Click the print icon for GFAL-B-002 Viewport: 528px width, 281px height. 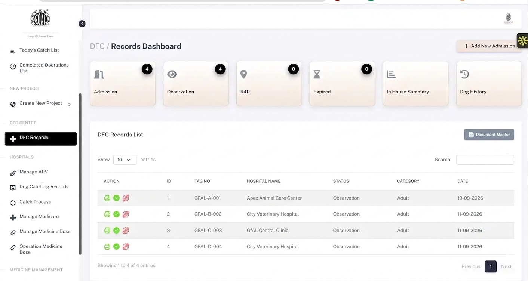107,214
